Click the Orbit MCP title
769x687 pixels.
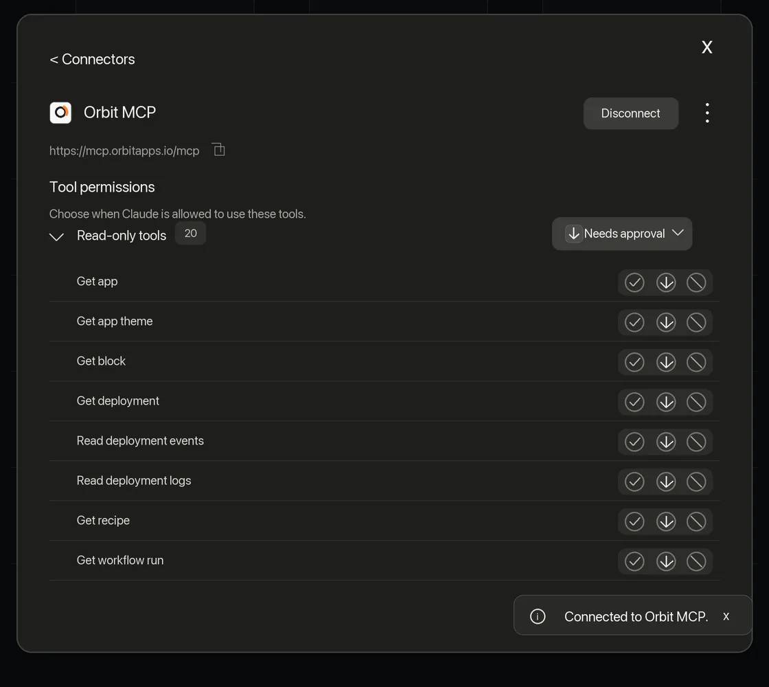(x=119, y=113)
